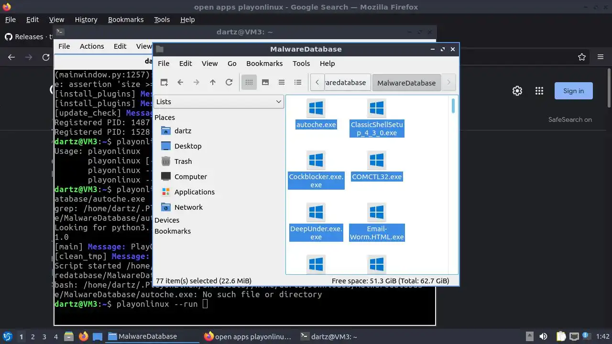612x344 pixels.
Task: Open volume control in system tray
Action: click(x=543, y=336)
